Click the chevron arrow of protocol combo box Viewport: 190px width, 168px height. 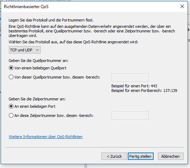click(37, 50)
